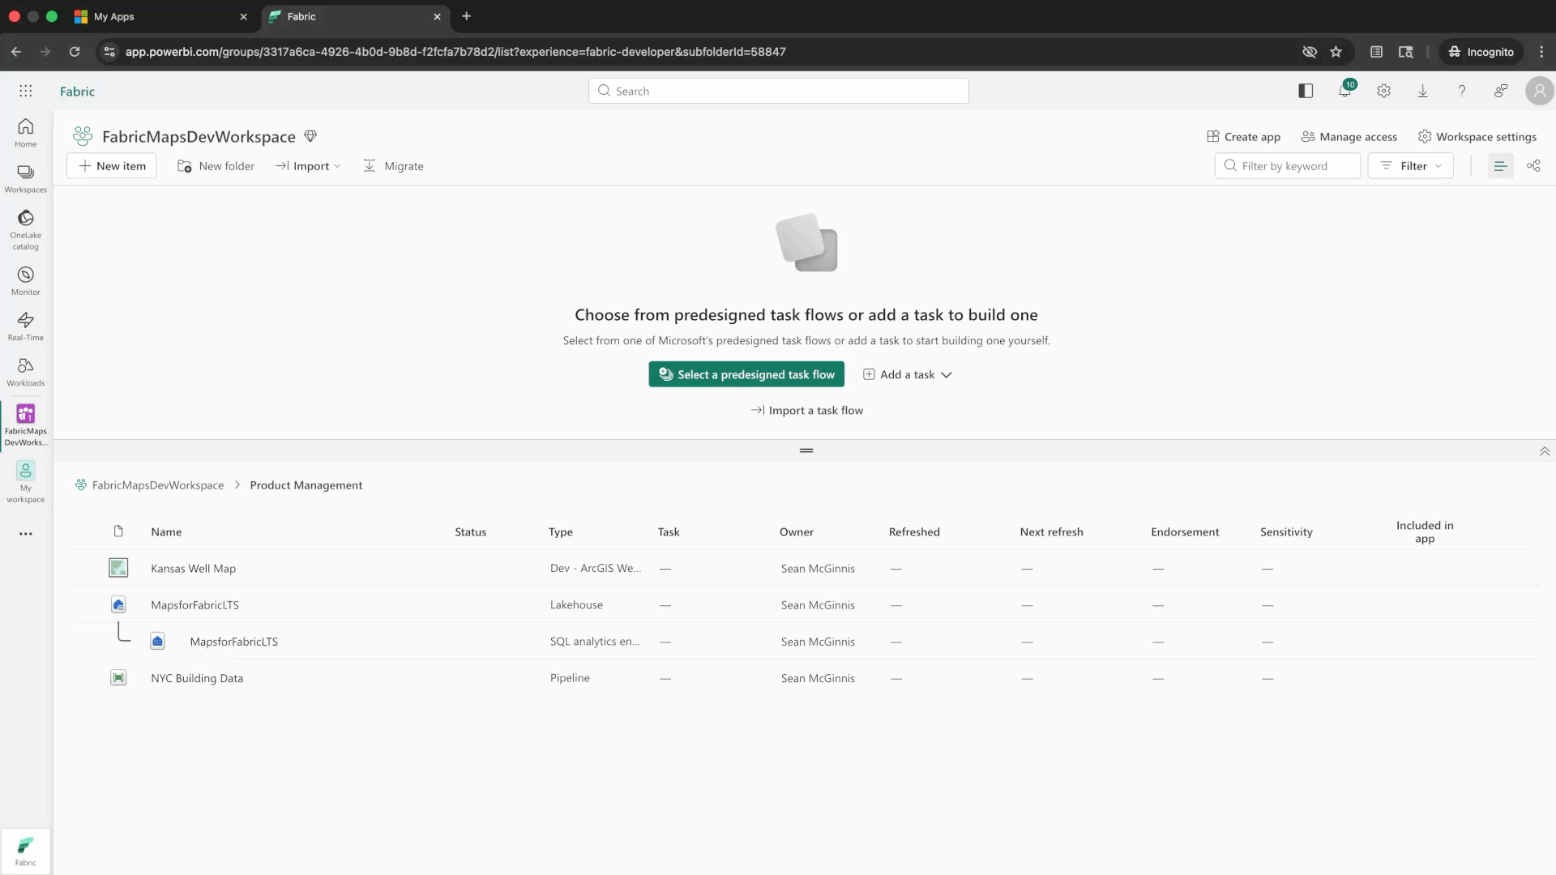
Task: Open the Kansas Well Map item
Action: pyautogui.click(x=193, y=569)
